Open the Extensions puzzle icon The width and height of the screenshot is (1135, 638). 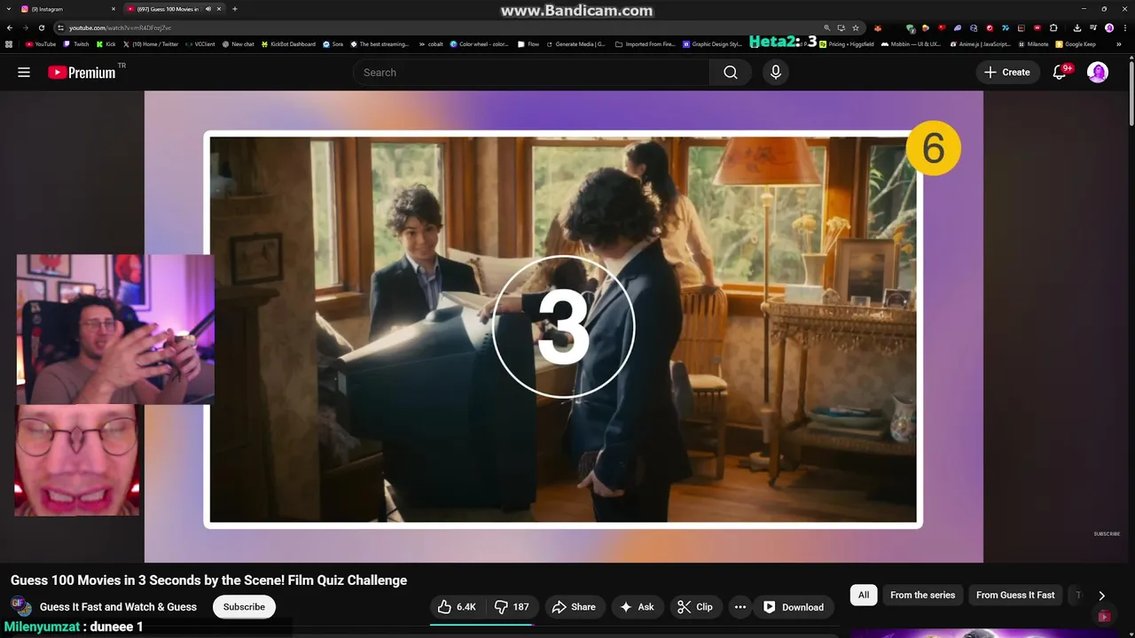click(1053, 27)
